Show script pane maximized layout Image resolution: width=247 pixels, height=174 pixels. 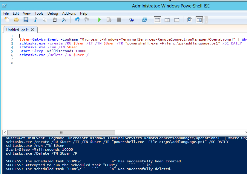coord(177,20)
